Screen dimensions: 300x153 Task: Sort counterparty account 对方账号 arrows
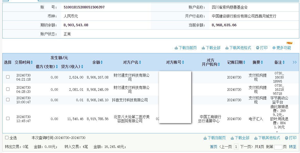point(183,62)
